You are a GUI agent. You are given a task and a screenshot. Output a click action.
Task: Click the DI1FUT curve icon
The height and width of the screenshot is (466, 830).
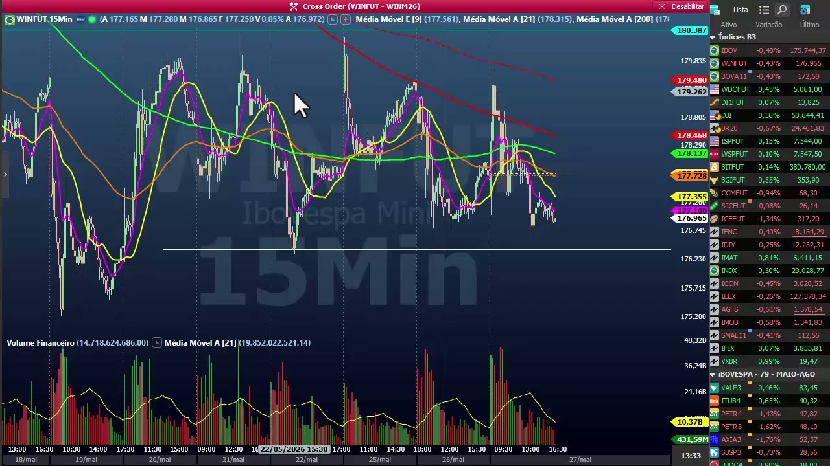[x=715, y=102]
